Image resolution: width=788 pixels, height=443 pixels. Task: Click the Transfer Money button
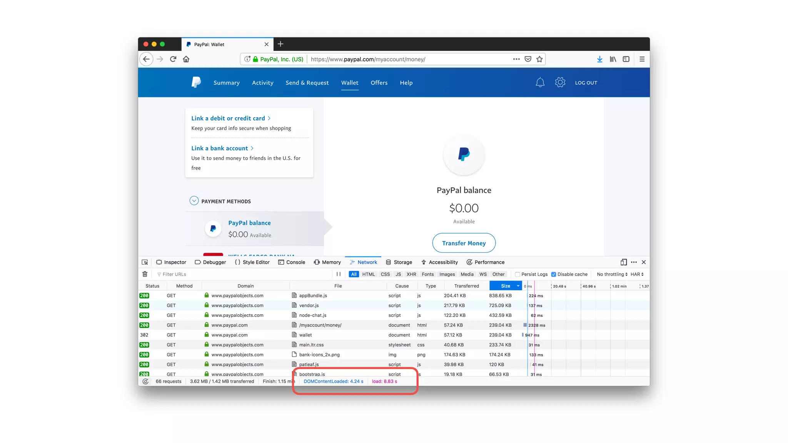click(x=464, y=243)
